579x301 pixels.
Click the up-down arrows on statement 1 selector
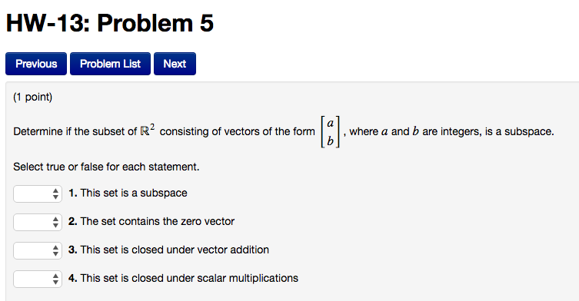coord(55,193)
